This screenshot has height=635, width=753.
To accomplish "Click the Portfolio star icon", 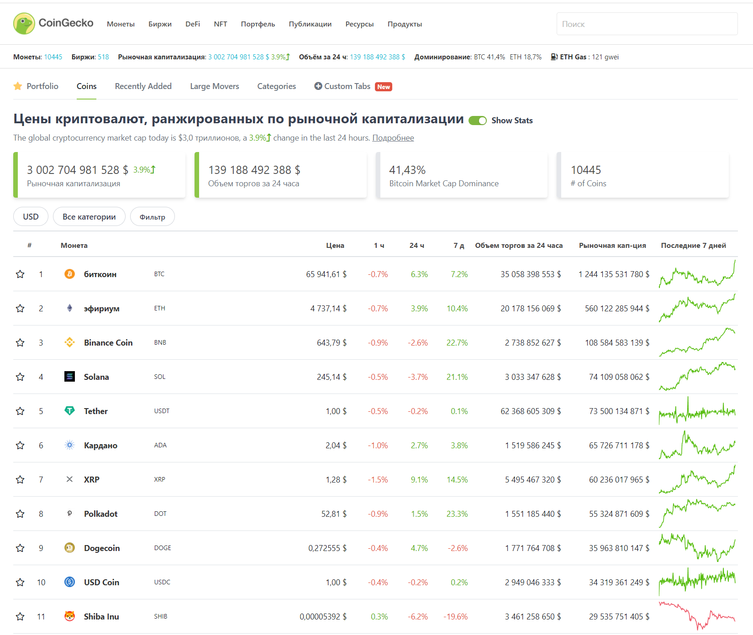I will (18, 86).
